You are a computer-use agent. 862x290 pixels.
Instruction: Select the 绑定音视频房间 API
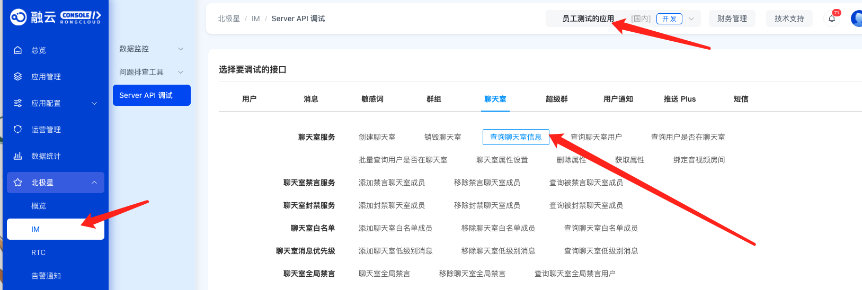tap(699, 160)
